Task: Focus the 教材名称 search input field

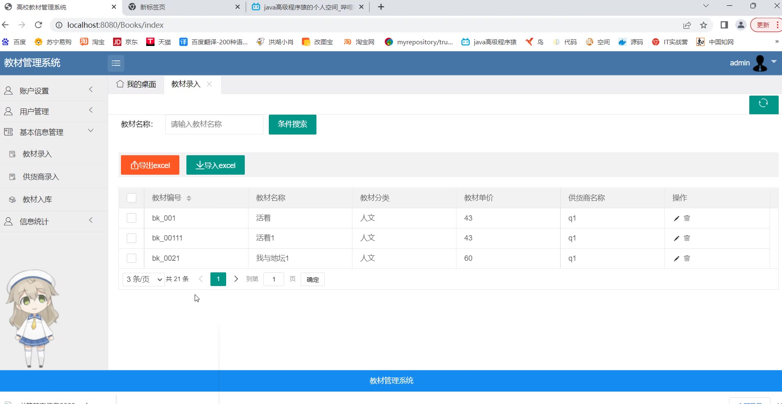Action: (x=214, y=125)
